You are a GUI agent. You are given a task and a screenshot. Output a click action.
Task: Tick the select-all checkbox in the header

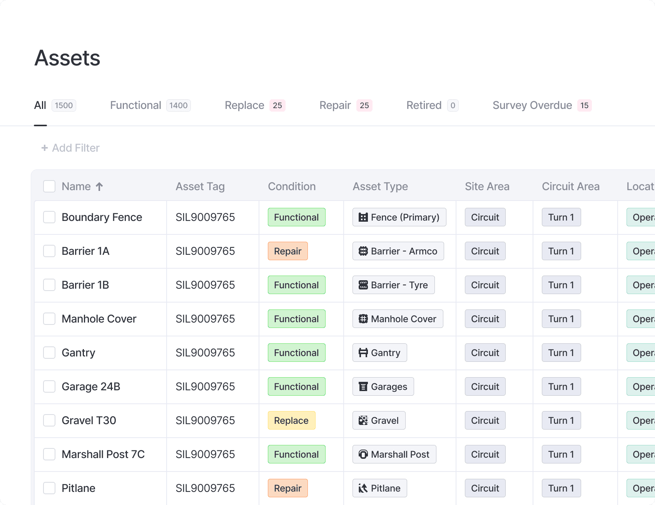[49, 186]
